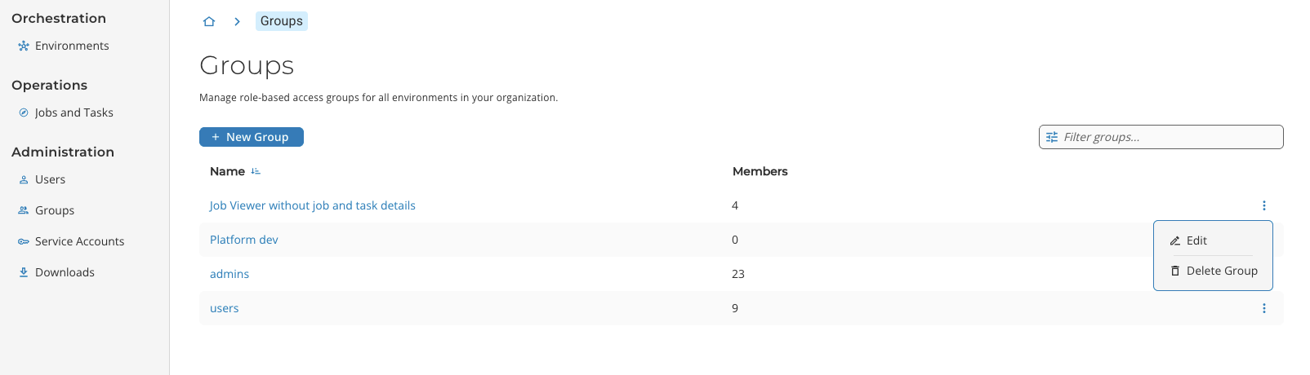Click the Groups breadcrumb item
Screen dimensions: 1310x375
282,21
